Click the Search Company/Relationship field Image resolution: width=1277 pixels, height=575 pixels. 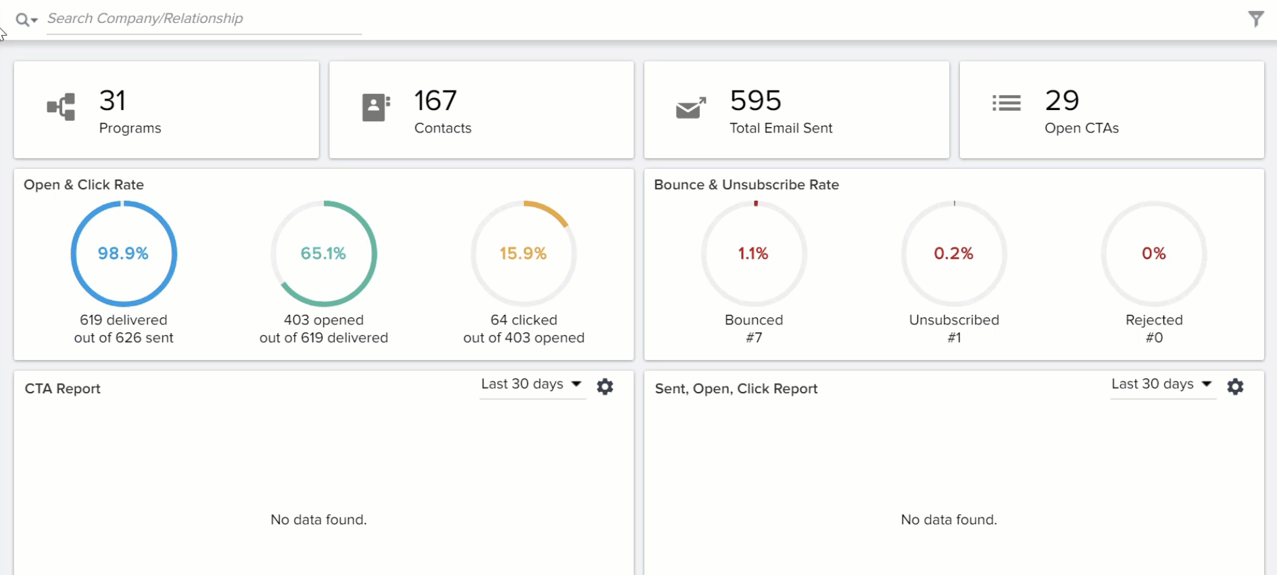coord(204,19)
